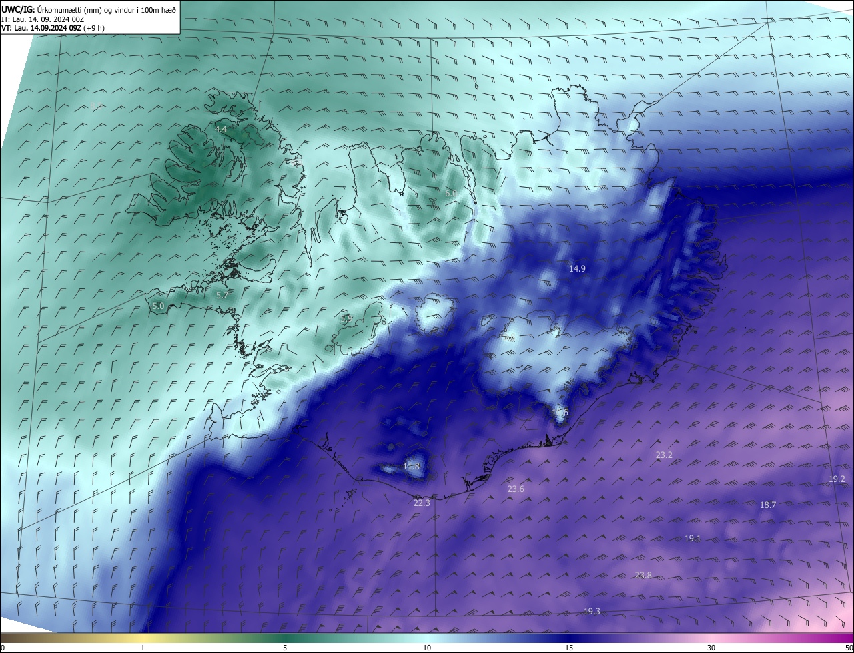Click the 23.6 value label
The image size is (854, 653).
[x=516, y=489]
